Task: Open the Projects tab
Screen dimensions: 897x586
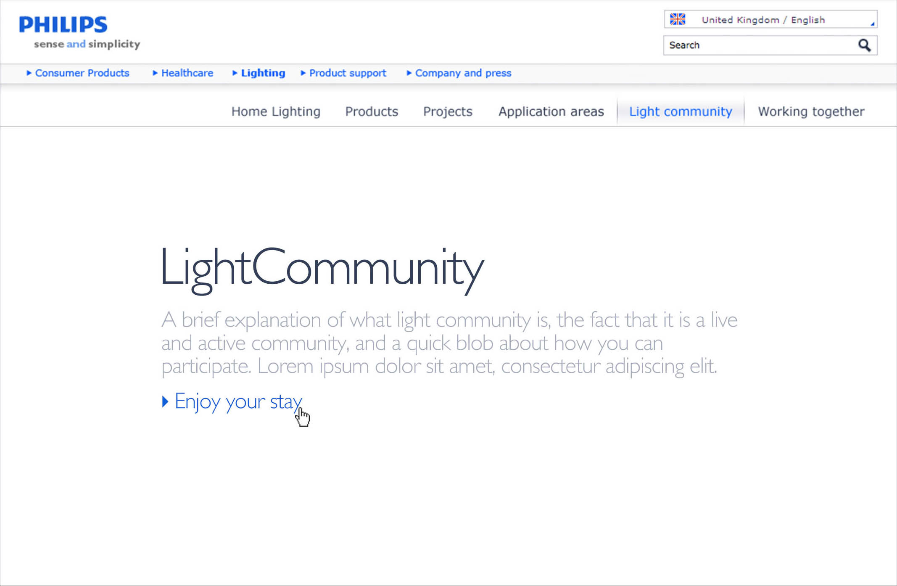Action: (447, 111)
